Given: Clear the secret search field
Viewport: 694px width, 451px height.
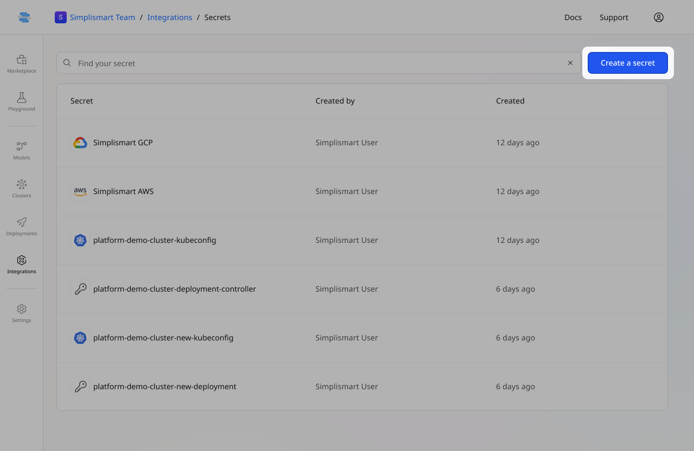Looking at the screenshot, I should [570, 63].
